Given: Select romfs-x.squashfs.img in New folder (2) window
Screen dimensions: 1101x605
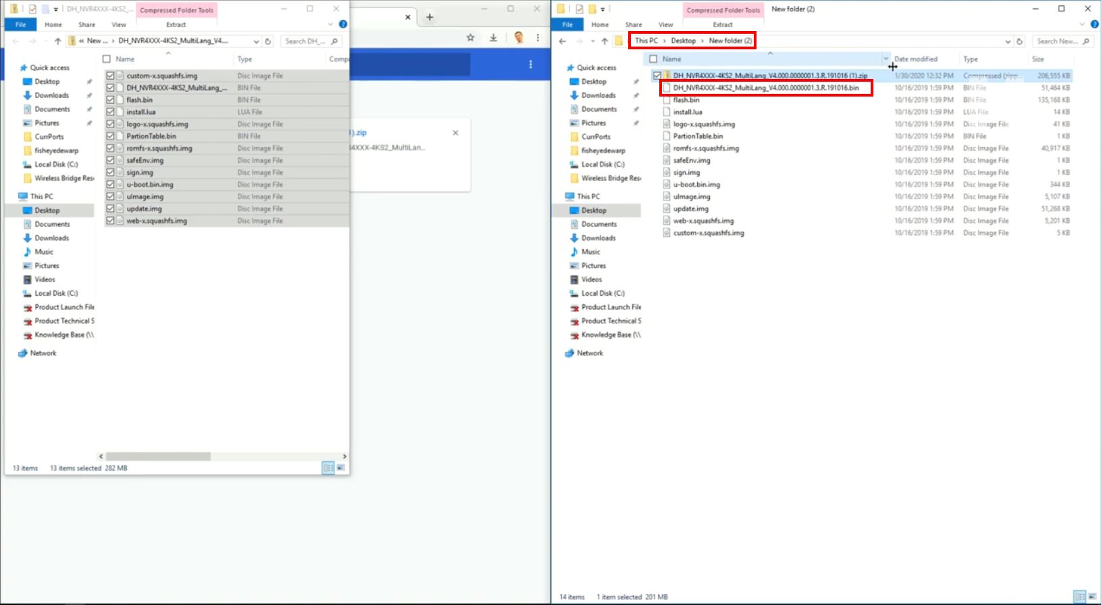Looking at the screenshot, I should (x=706, y=148).
